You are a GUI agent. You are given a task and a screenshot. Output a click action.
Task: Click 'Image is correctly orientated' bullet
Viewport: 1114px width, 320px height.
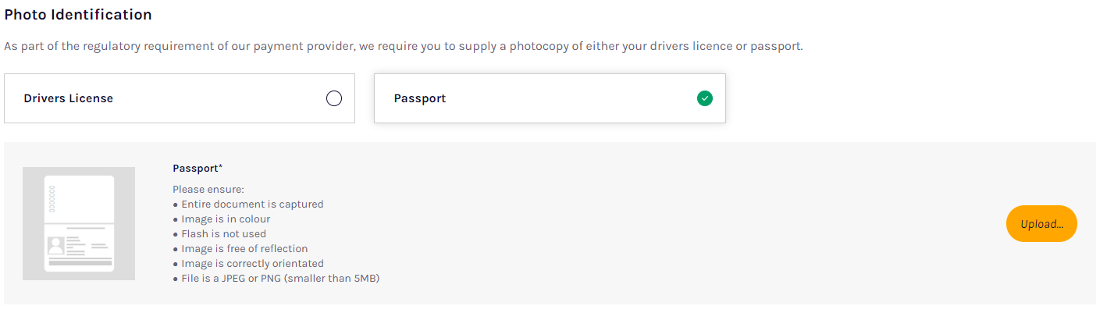(x=248, y=264)
